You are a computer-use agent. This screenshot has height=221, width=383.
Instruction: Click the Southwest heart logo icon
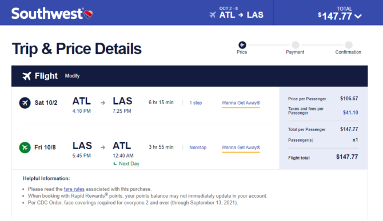(x=88, y=14)
